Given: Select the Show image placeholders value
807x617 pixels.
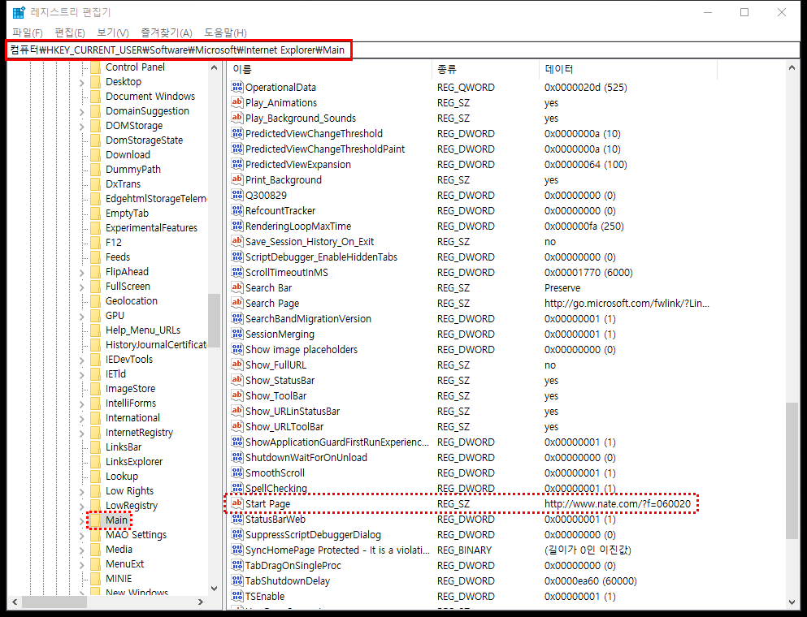Looking at the screenshot, I should coord(301,350).
